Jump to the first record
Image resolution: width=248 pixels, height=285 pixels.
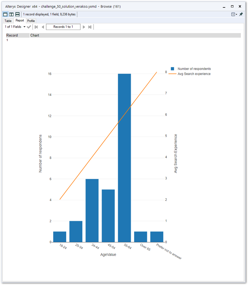pos(36,27)
